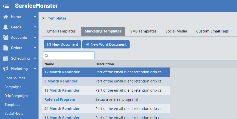Click the Home house icon
The width and height of the screenshot is (237, 119).
pyautogui.click(x=6, y=17)
